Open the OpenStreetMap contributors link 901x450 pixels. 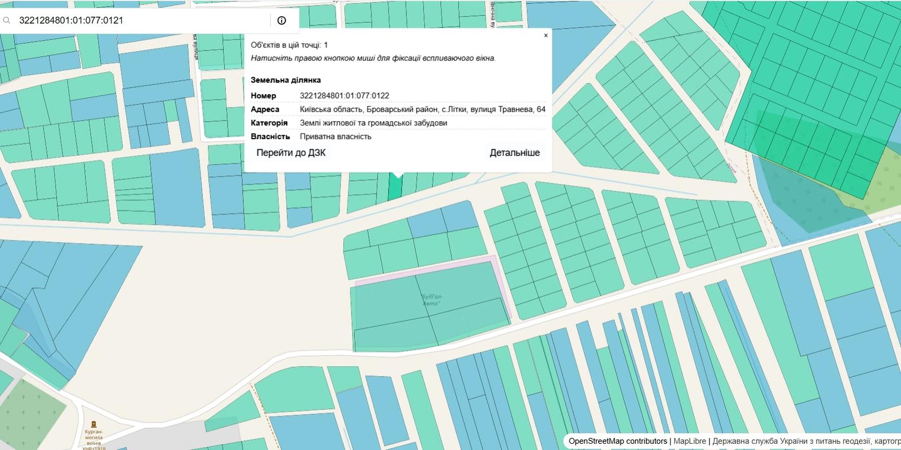tap(617, 441)
